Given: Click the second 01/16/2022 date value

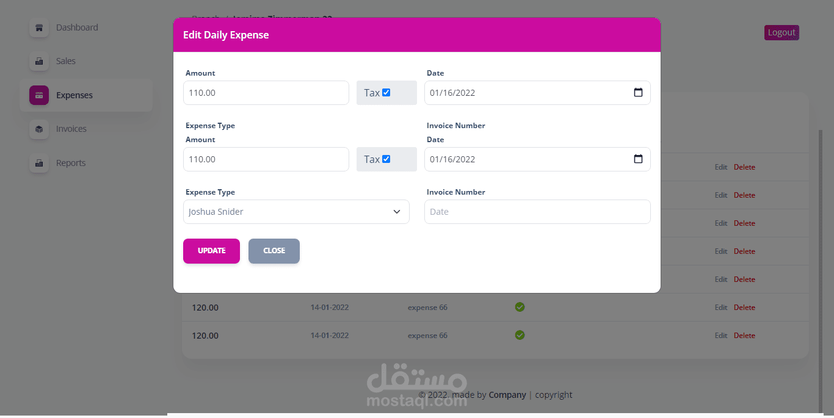Looking at the screenshot, I should coord(452,159).
